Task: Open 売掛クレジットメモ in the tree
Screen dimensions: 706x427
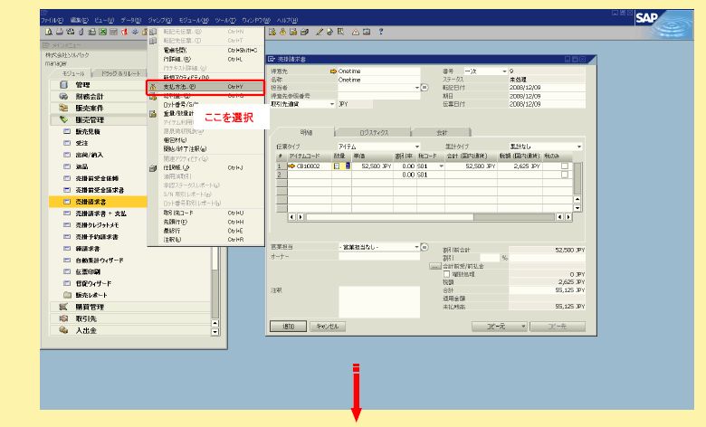Action: (x=97, y=225)
